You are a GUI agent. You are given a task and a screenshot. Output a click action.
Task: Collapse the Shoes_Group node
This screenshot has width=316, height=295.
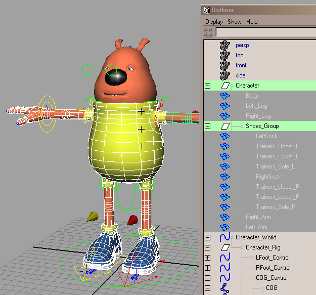click(x=207, y=126)
